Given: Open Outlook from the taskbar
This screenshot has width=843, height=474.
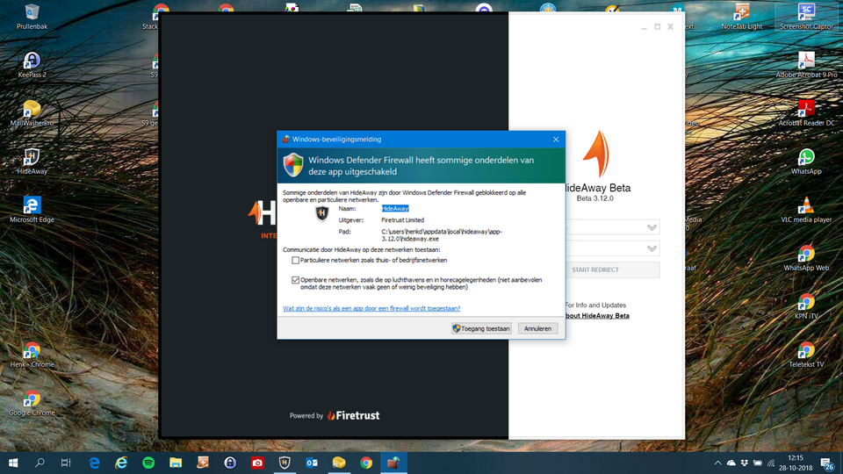Looking at the screenshot, I should [x=312, y=463].
